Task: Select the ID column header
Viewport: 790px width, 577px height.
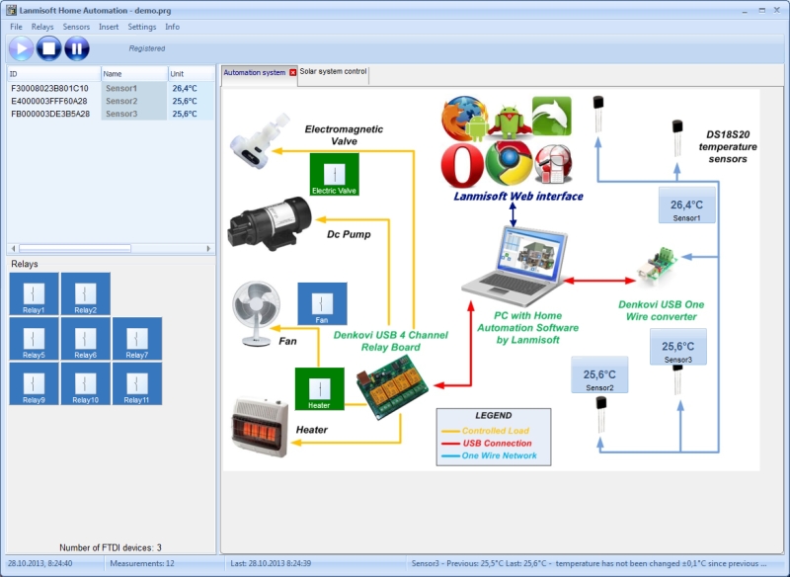Action: click(x=54, y=73)
